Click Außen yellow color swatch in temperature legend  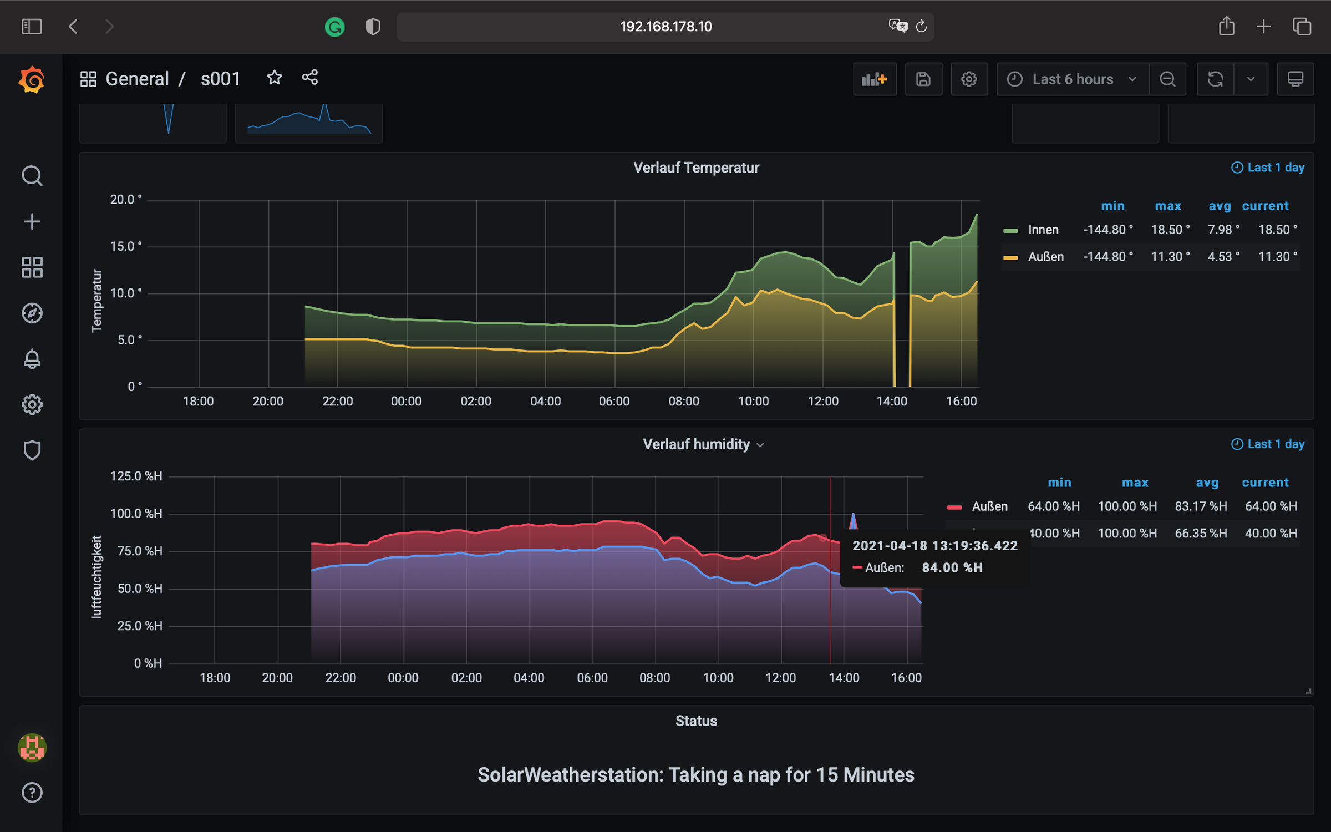(1010, 257)
